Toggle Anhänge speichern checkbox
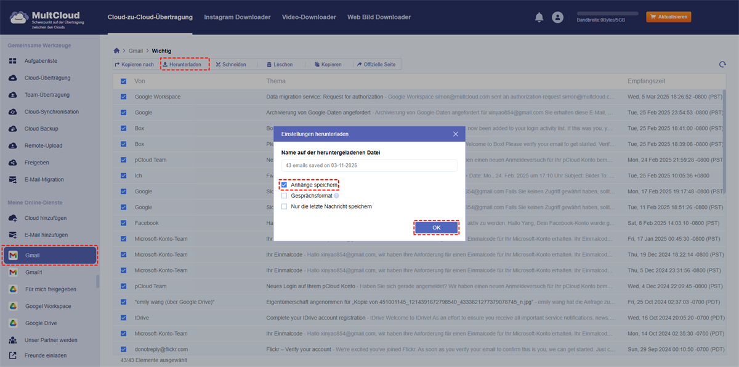The height and width of the screenshot is (367, 739). [x=284, y=185]
